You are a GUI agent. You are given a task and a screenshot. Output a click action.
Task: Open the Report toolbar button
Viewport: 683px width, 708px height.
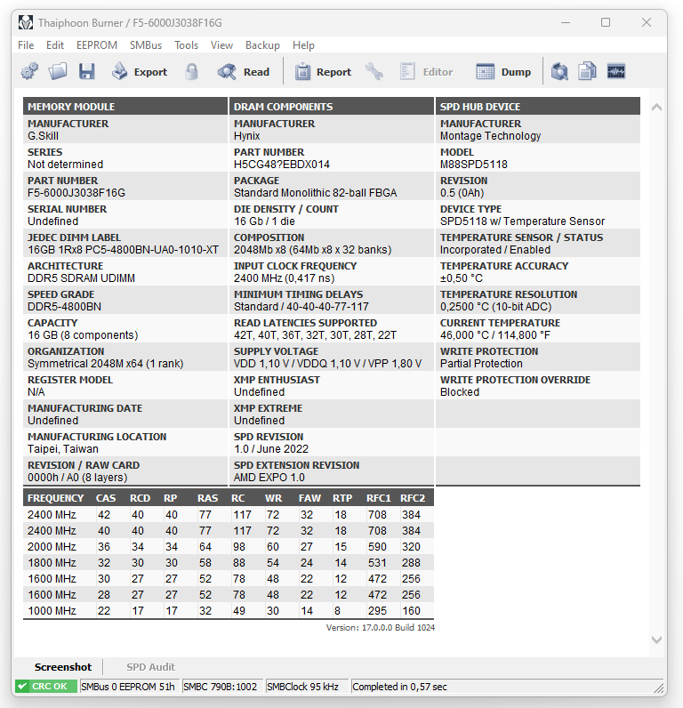[323, 72]
